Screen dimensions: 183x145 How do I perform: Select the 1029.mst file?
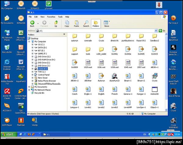[88, 64]
